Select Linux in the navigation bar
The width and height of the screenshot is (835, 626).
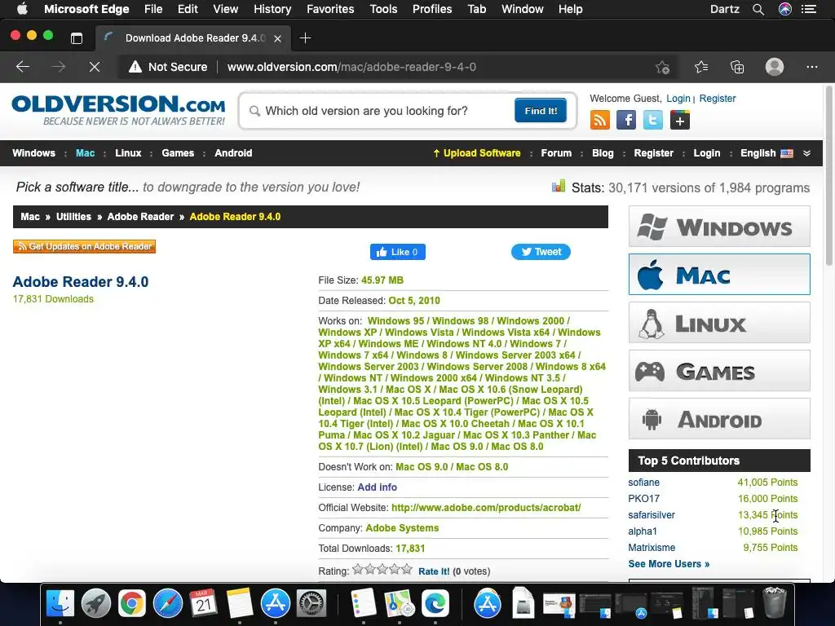pos(128,152)
